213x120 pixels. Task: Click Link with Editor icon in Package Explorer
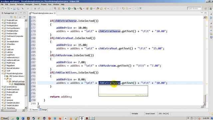tap(15, 17)
